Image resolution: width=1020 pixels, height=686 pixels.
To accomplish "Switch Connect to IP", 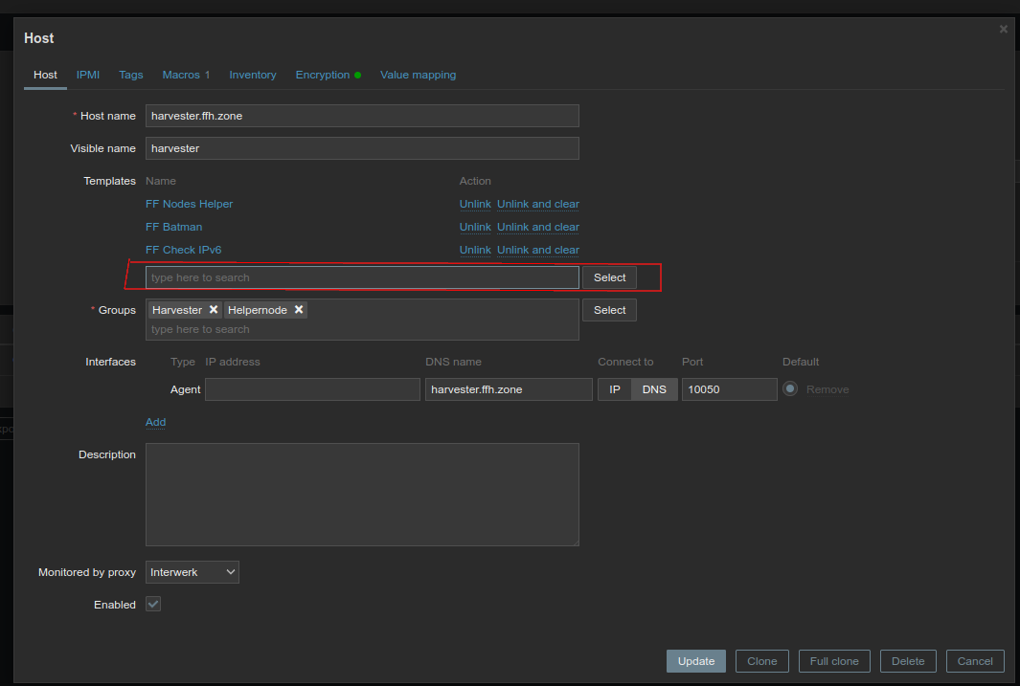I will 615,389.
